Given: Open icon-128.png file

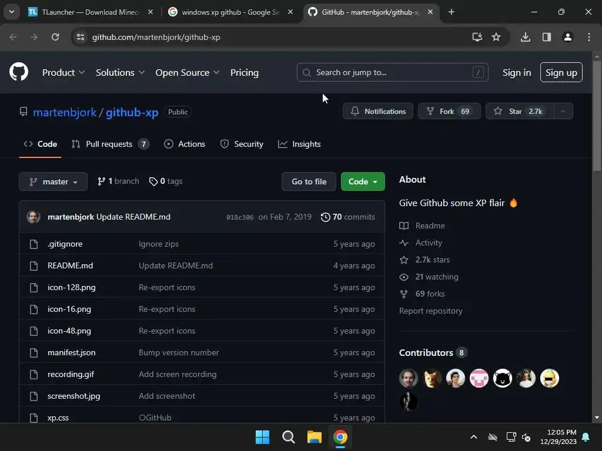Looking at the screenshot, I should pyautogui.click(x=71, y=287).
